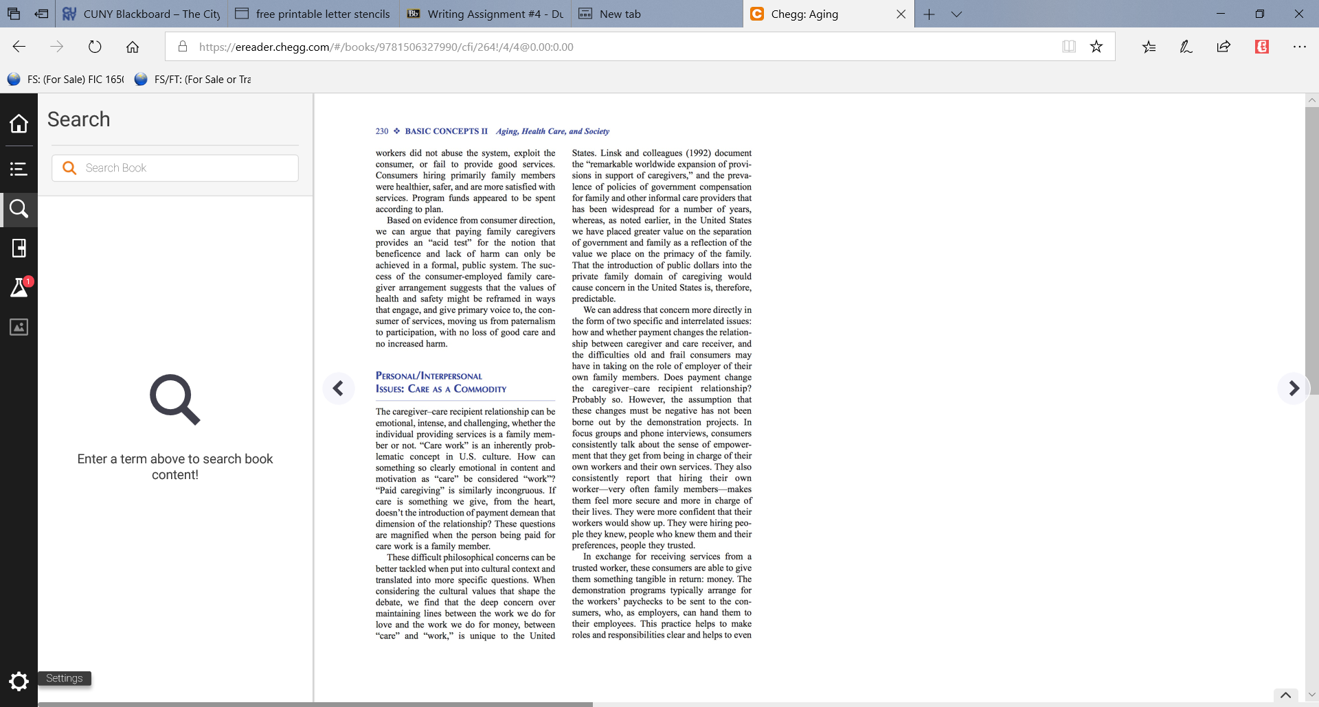Open the Favorites hub icon

click(x=1149, y=47)
